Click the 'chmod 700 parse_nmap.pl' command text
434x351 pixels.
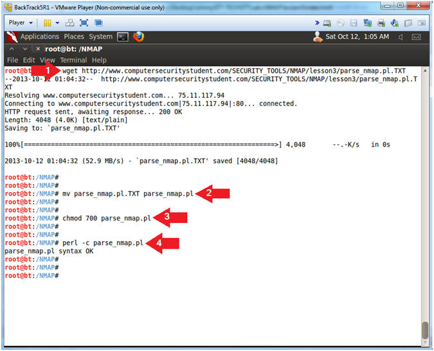point(107,218)
